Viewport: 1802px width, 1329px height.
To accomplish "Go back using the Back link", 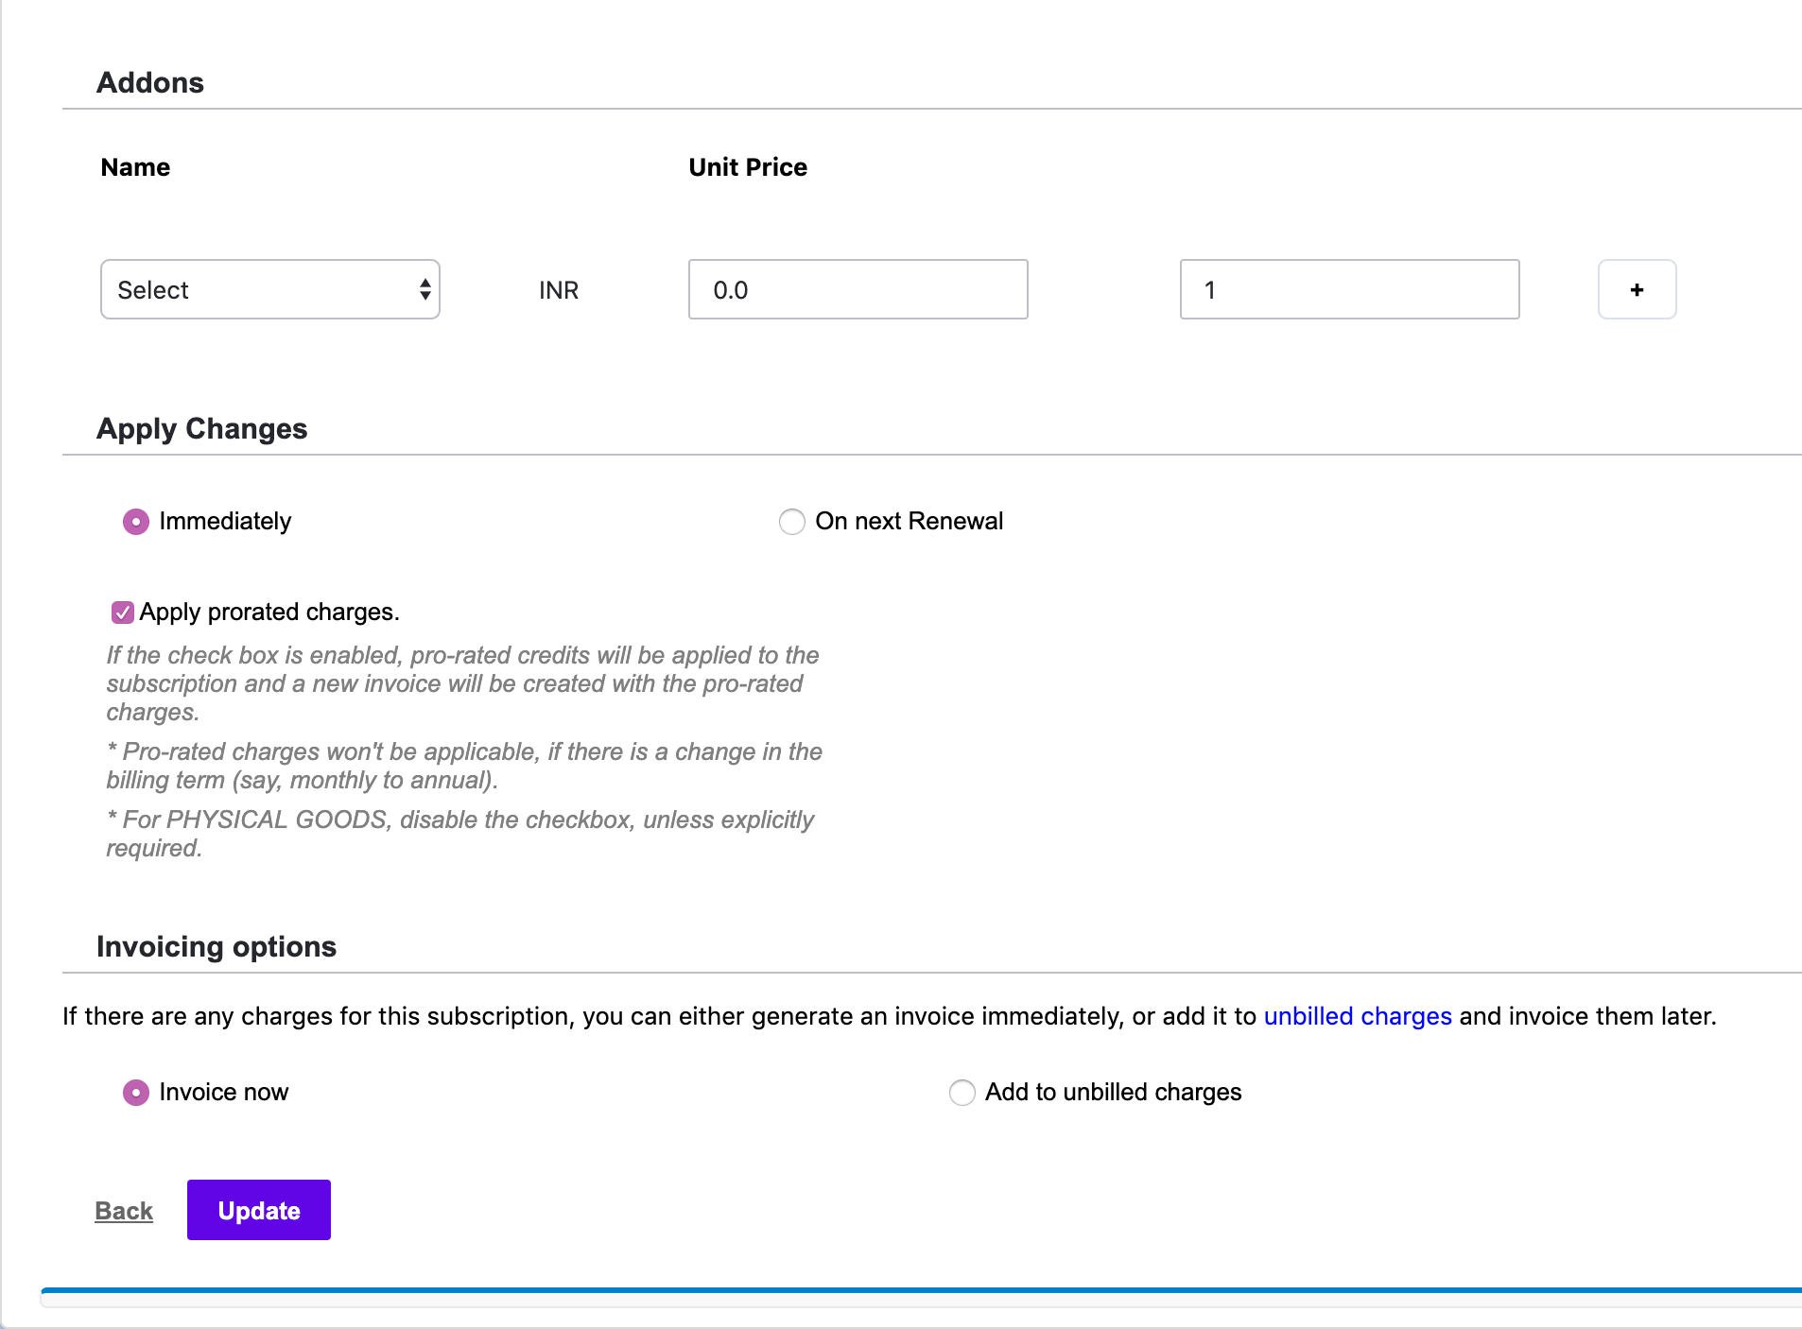I will pyautogui.click(x=124, y=1211).
